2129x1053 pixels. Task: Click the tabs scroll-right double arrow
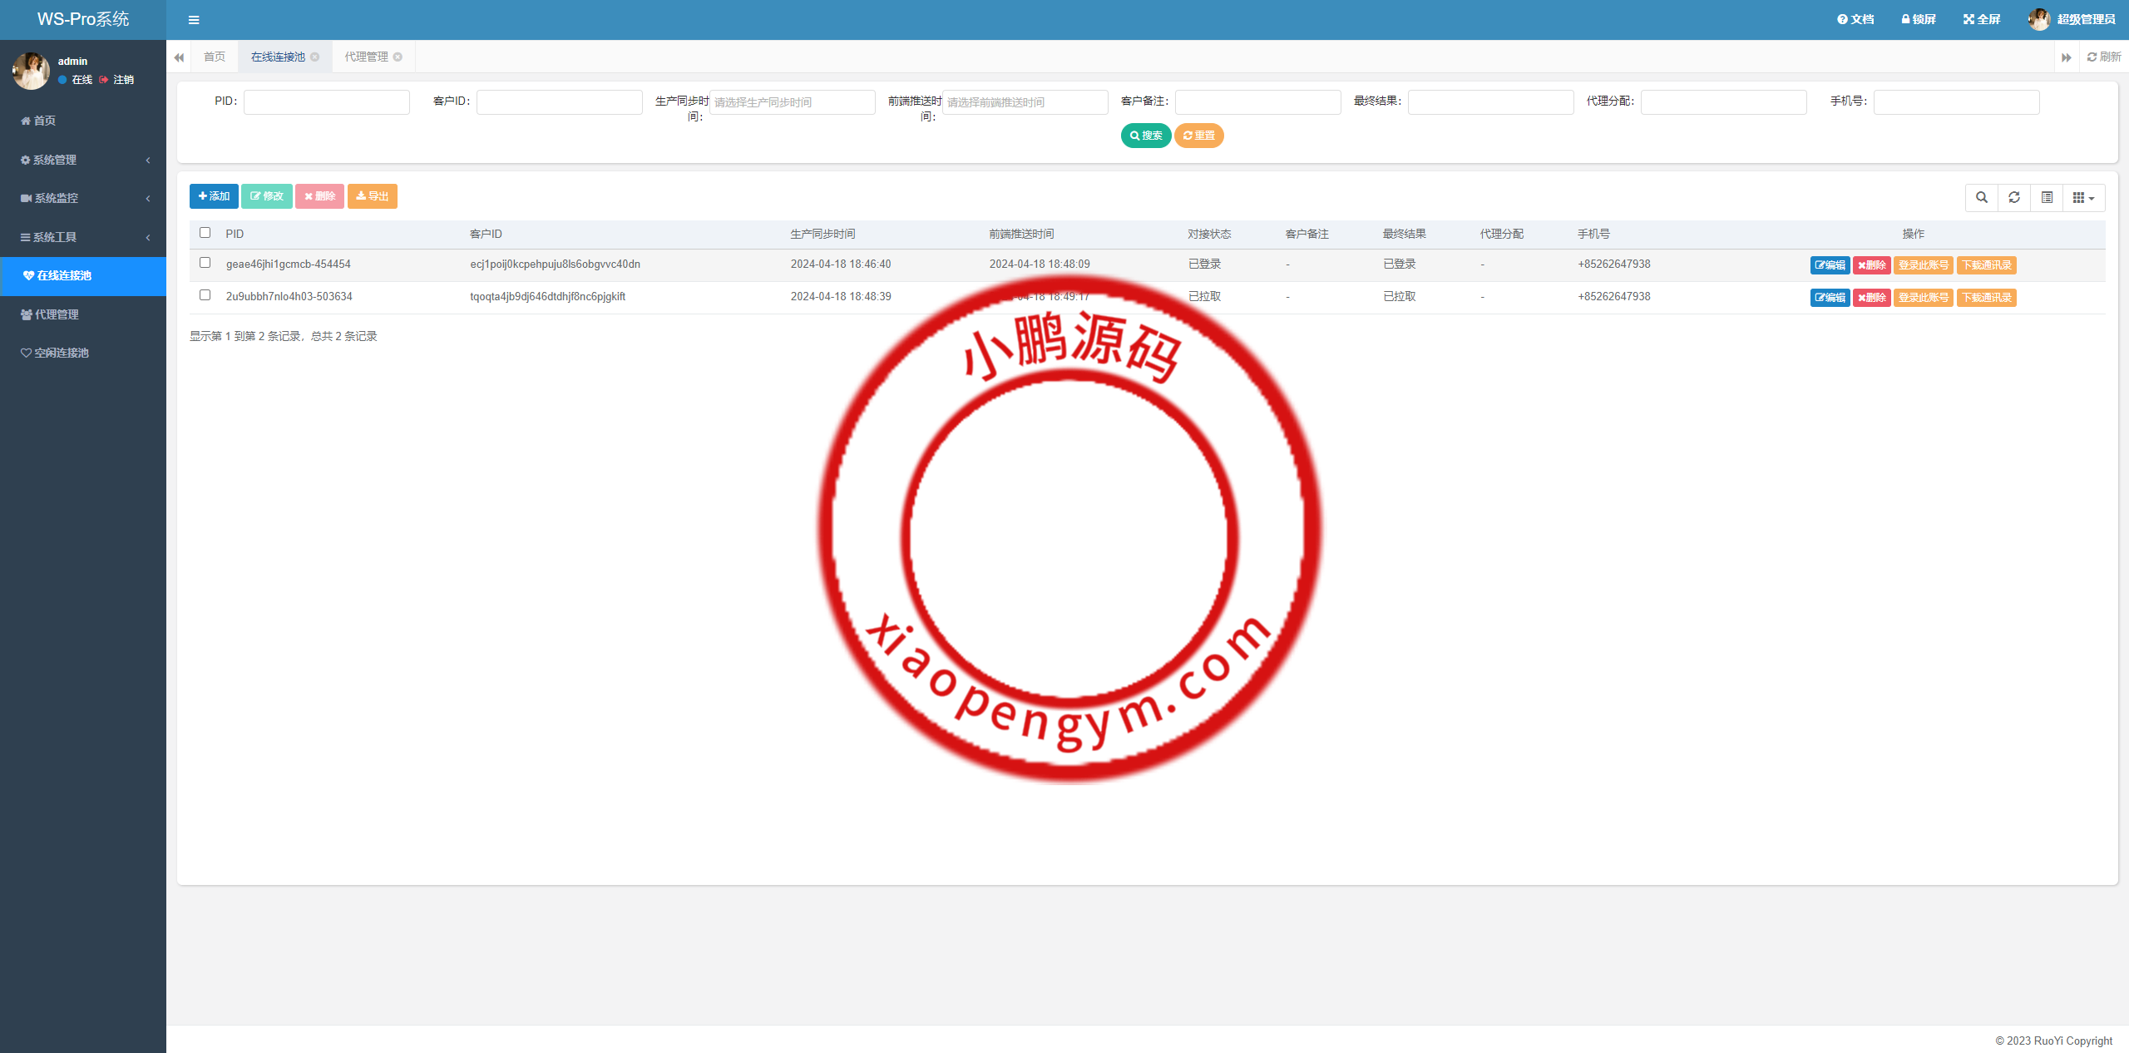tap(2066, 57)
